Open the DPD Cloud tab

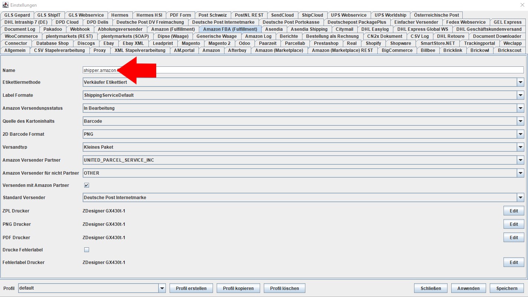[x=67, y=22]
